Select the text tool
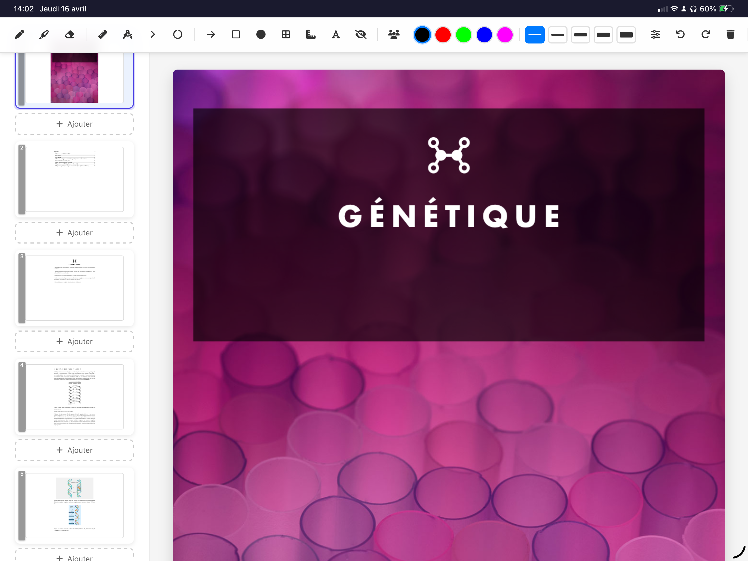This screenshot has height=561, width=748. tap(336, 35)
